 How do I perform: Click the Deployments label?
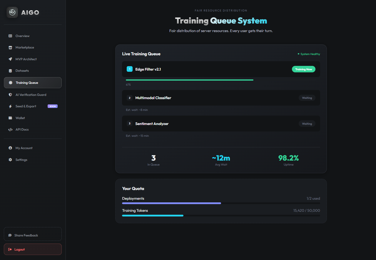(133, 199)
